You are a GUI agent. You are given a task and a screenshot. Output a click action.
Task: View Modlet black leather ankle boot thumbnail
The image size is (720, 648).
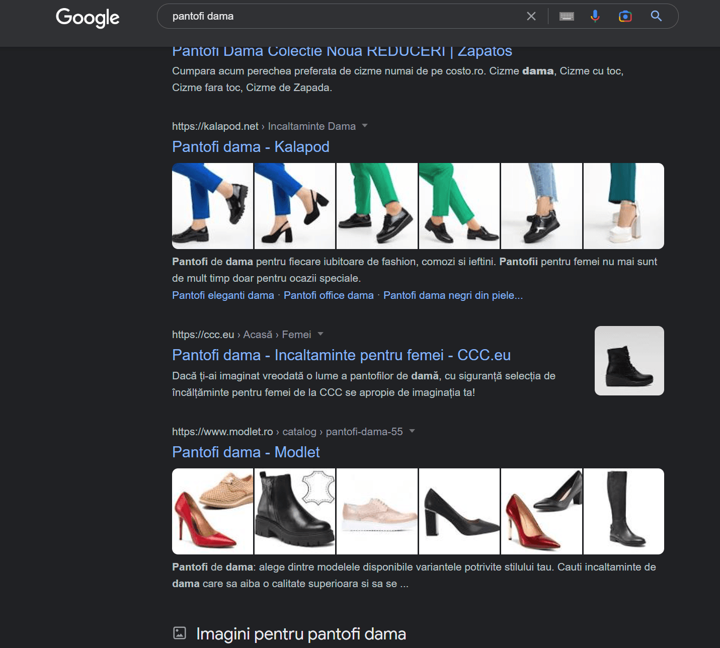pos(295,511)
